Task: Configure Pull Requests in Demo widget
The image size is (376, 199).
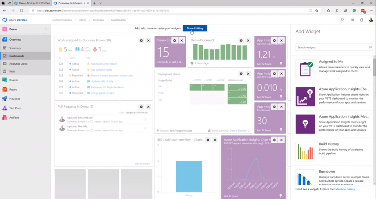Action: pyautogui.click(x=141, y=107)
